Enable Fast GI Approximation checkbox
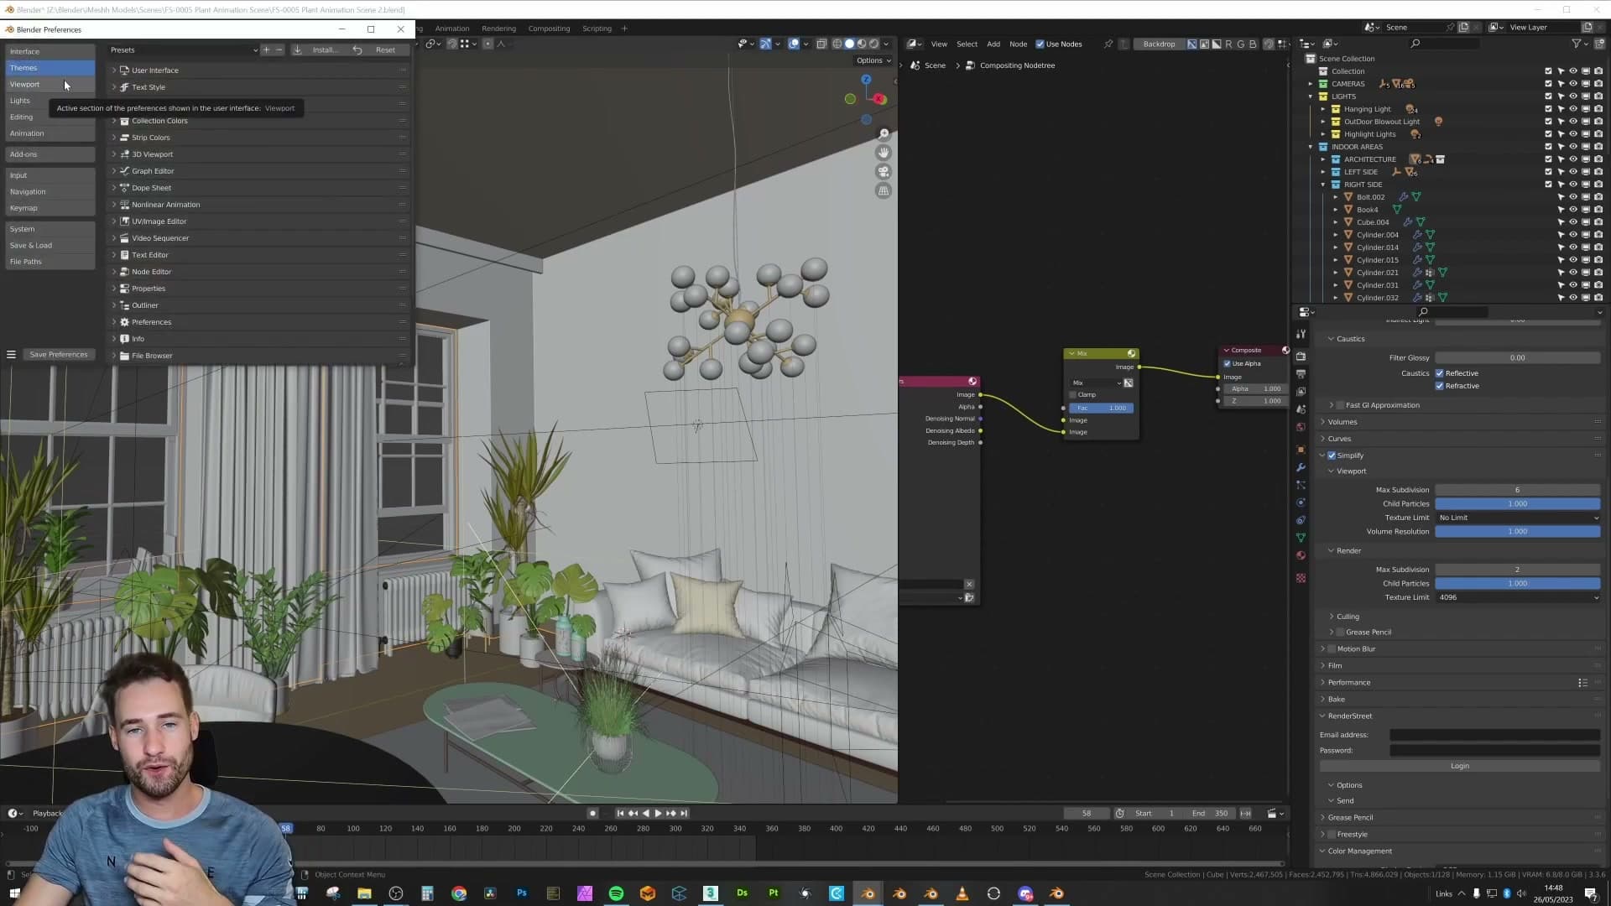 1340,405
